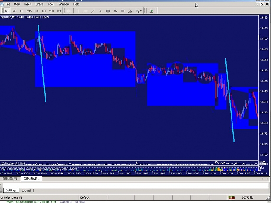Select the active GBPUSD,M1 chart tab
271x203 pixels.
click(31, 179)
